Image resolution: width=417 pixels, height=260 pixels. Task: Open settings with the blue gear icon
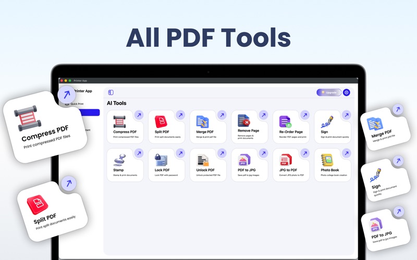coord(346,93)
